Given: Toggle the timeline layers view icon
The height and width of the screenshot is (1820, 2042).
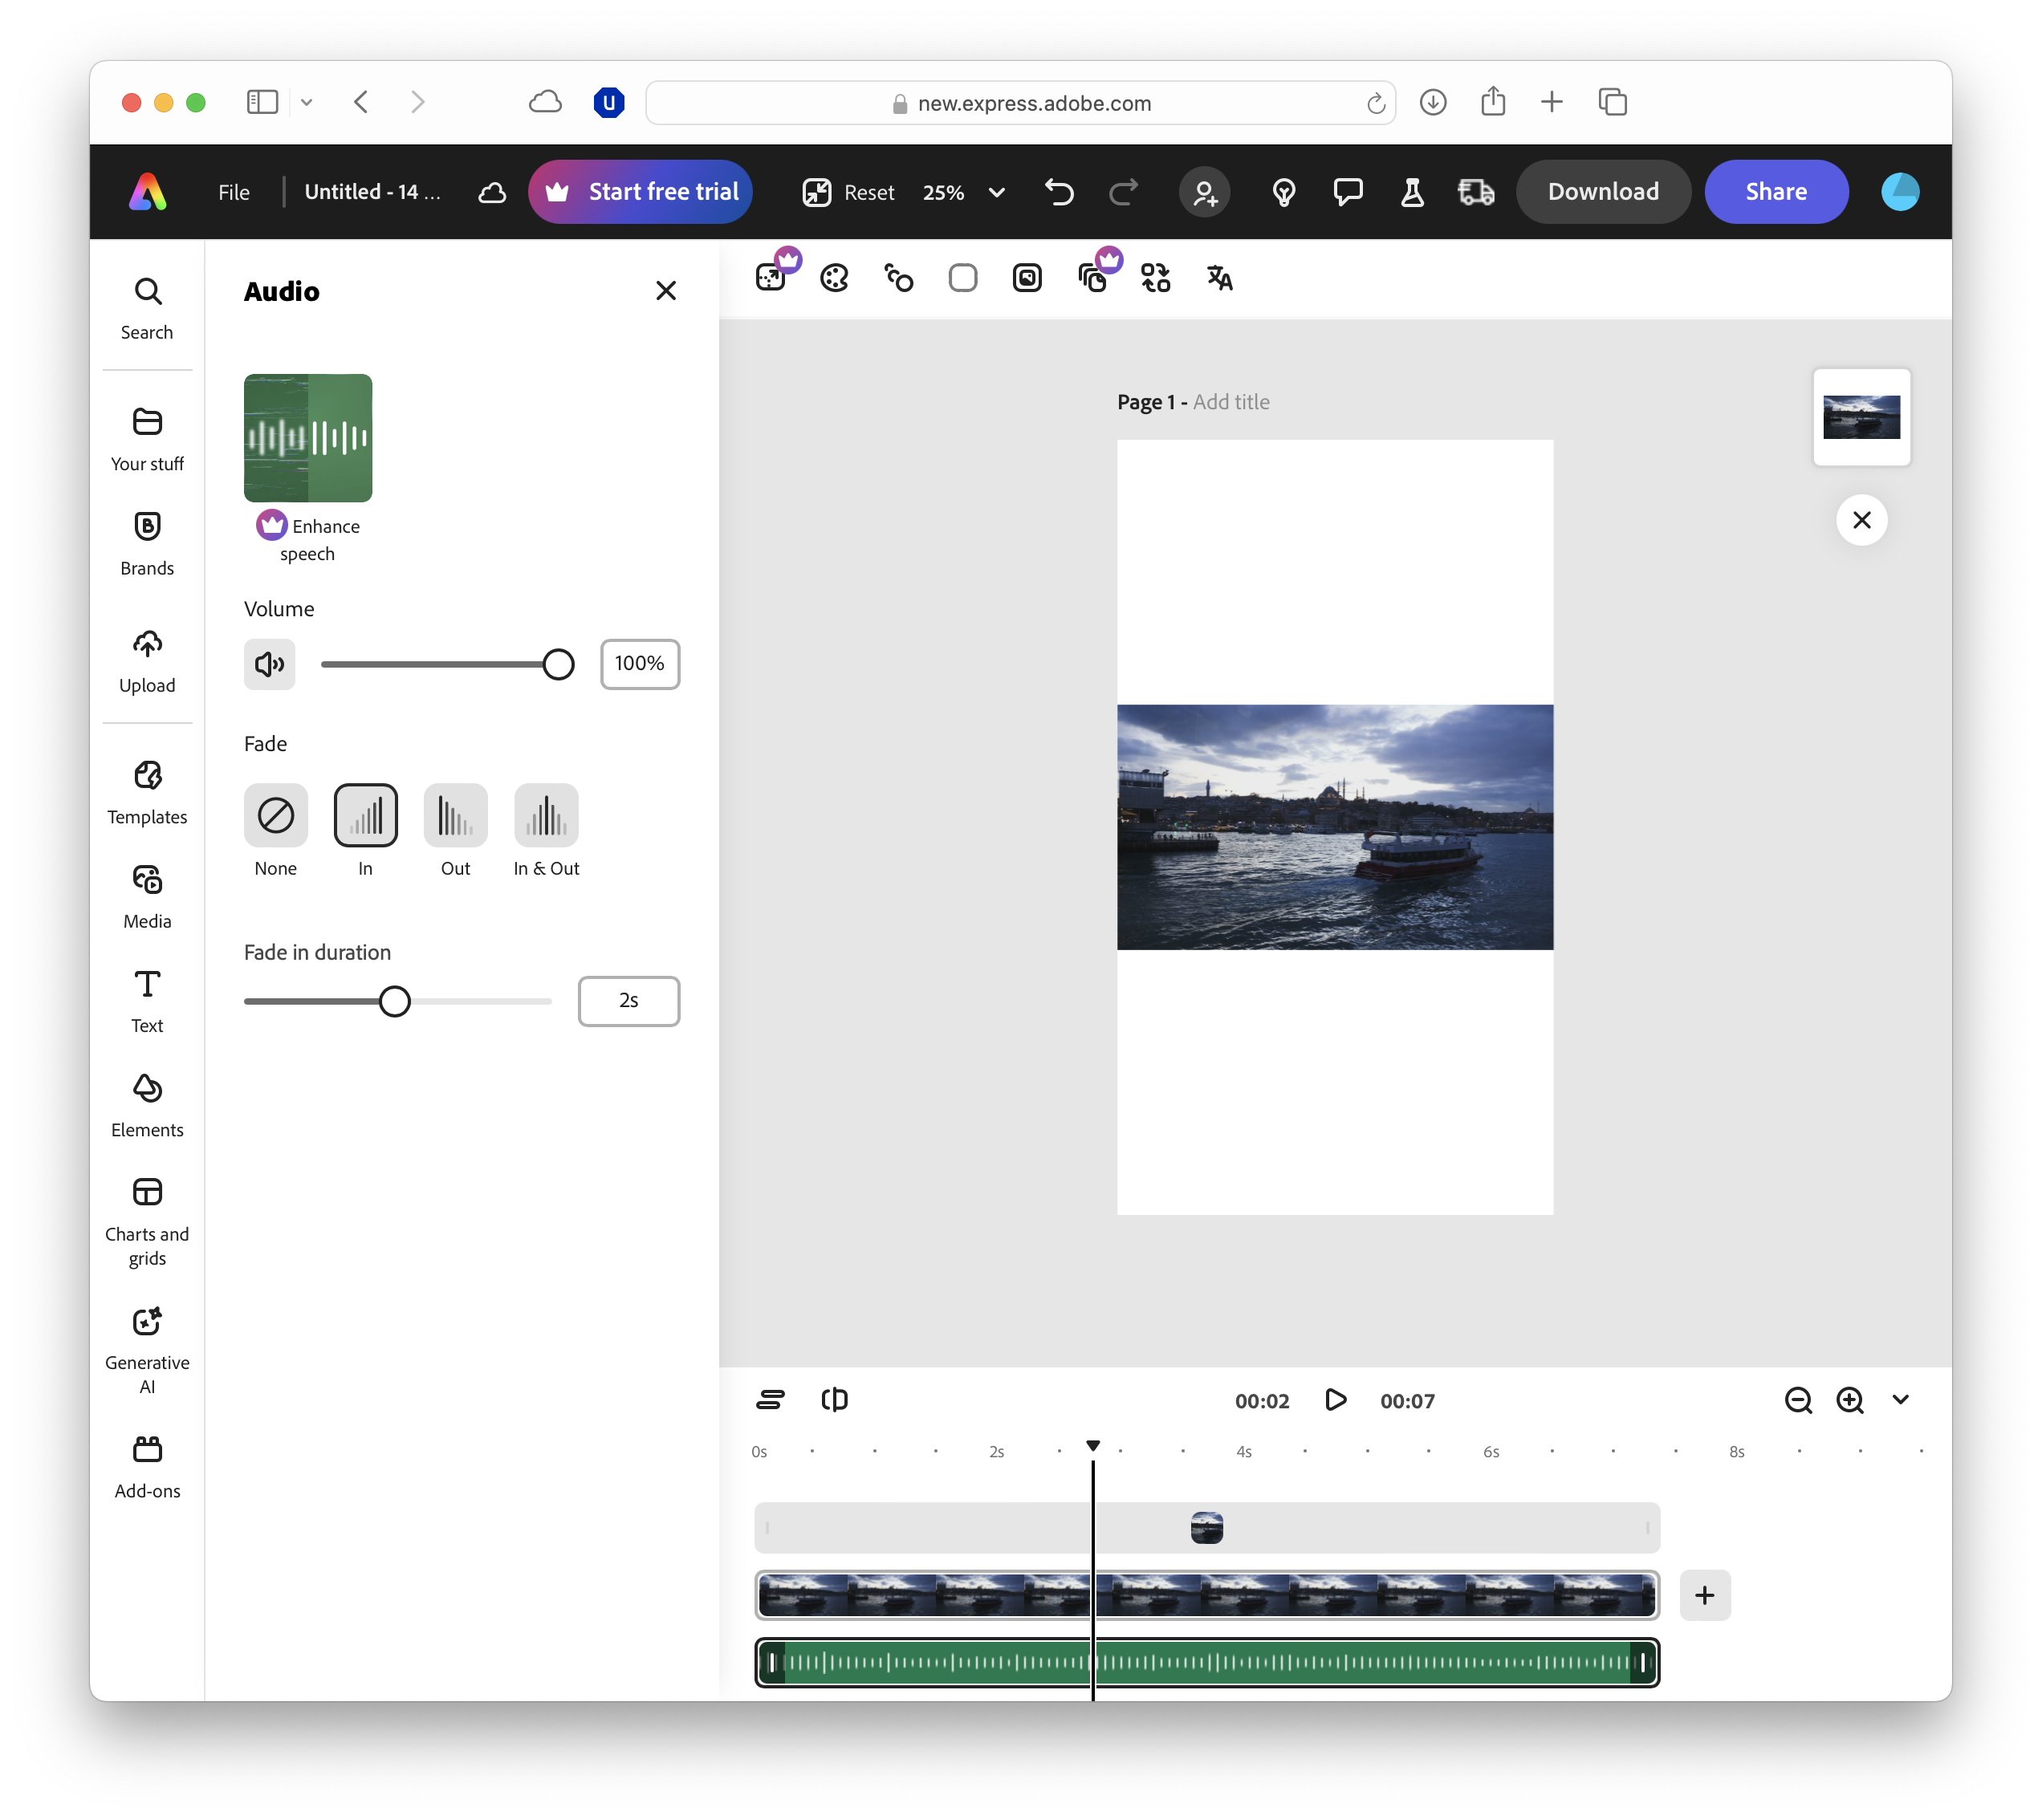Looking at the screenshot, I should (770, 1400).
